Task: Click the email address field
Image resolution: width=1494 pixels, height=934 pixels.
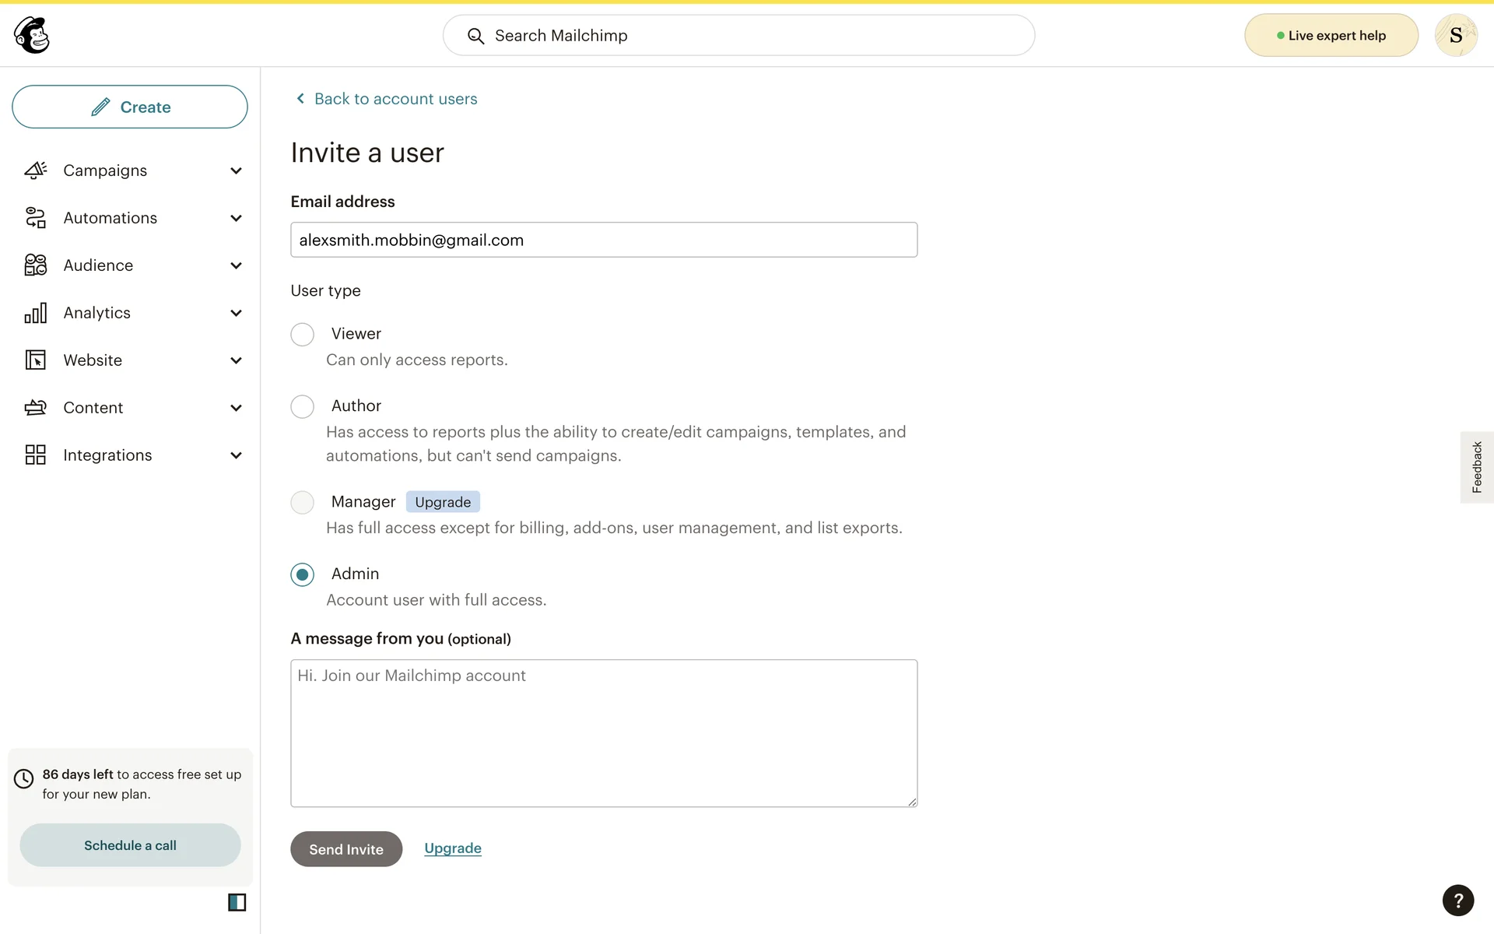Action: pos(604,240)
